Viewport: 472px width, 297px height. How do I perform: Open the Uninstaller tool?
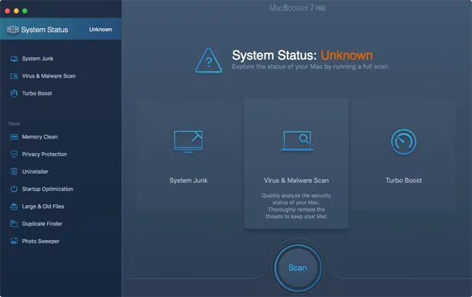tap(35, 171)
